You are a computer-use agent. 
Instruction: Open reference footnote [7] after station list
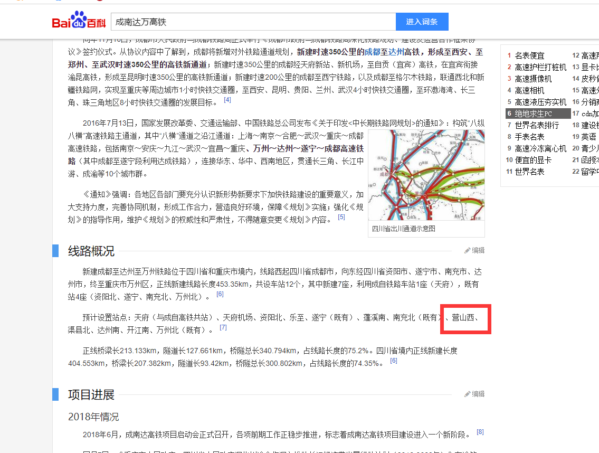click(223, 327)
